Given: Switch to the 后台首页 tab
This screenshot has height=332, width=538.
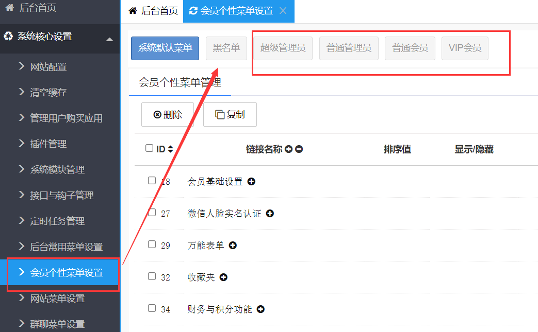Looking at the screenshot, I should click(153, 11).
